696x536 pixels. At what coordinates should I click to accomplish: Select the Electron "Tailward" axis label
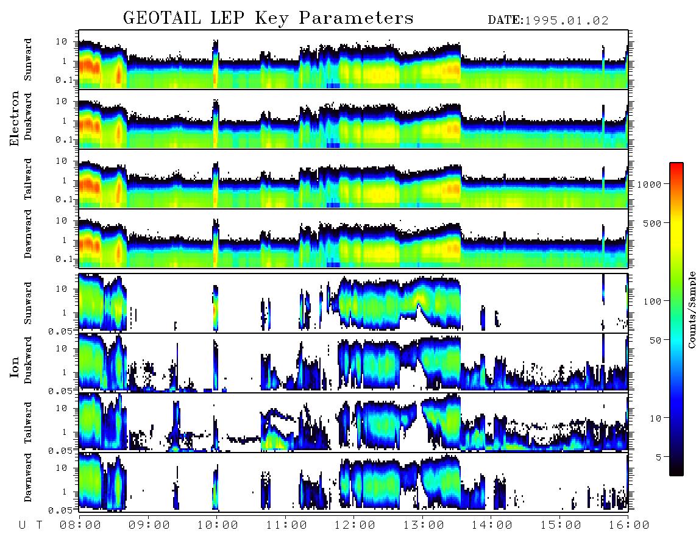pos(27,179)
